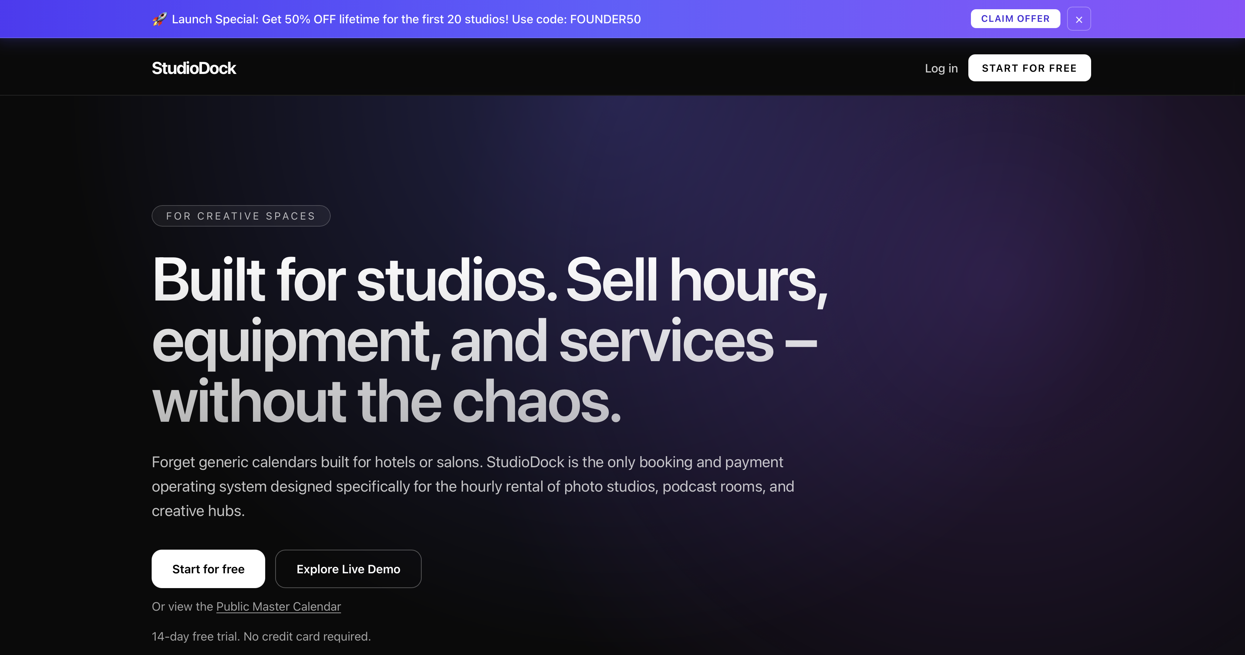Open the Explore Live Demo

coord(348,569)
